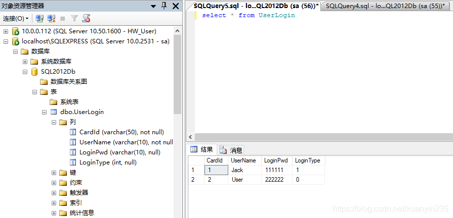Image resolution: width=453 pixels, height=218 pixels.
Task: Select the UserName column icon
Action: pyautogui.click(x=73, y=142)
